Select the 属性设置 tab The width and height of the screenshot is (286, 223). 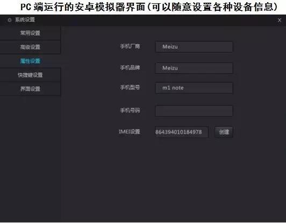[30, 61]
